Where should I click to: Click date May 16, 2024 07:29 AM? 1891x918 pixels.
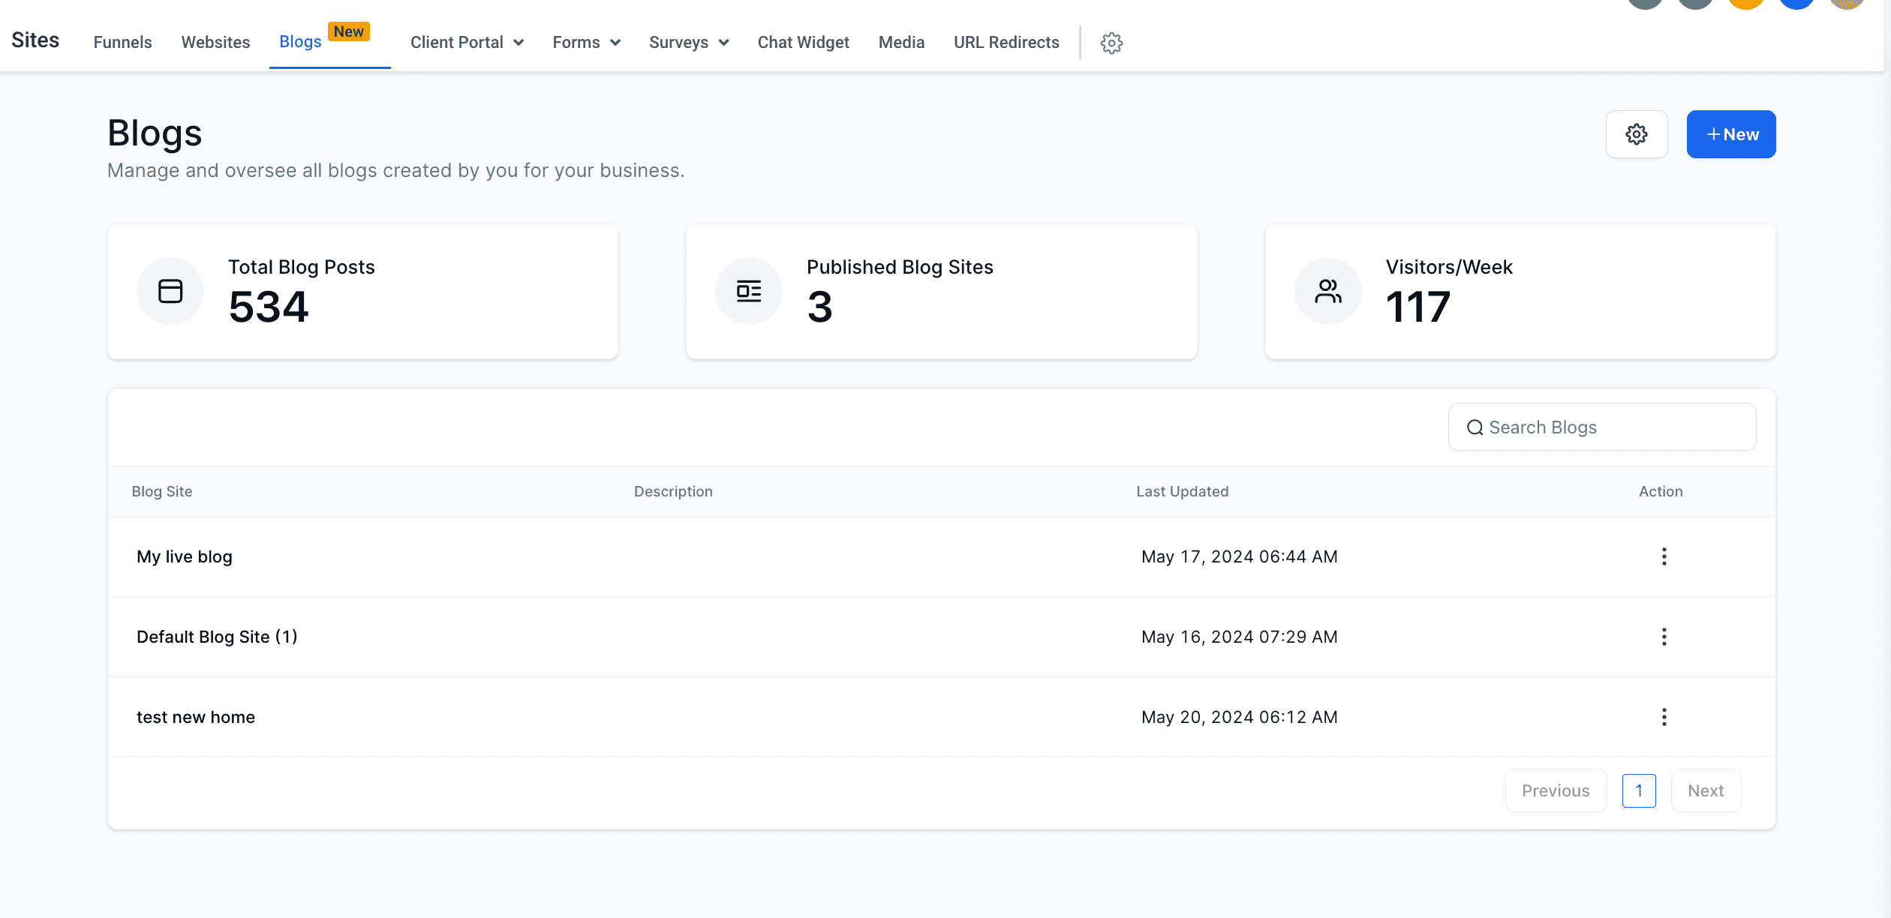1240,637
